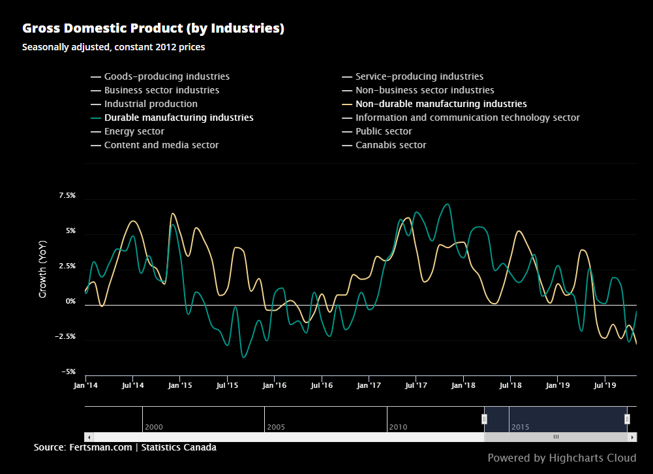This screenshot has width=653, height=474.
Task: Click the right navigator range handle
Action: [627, 417]
